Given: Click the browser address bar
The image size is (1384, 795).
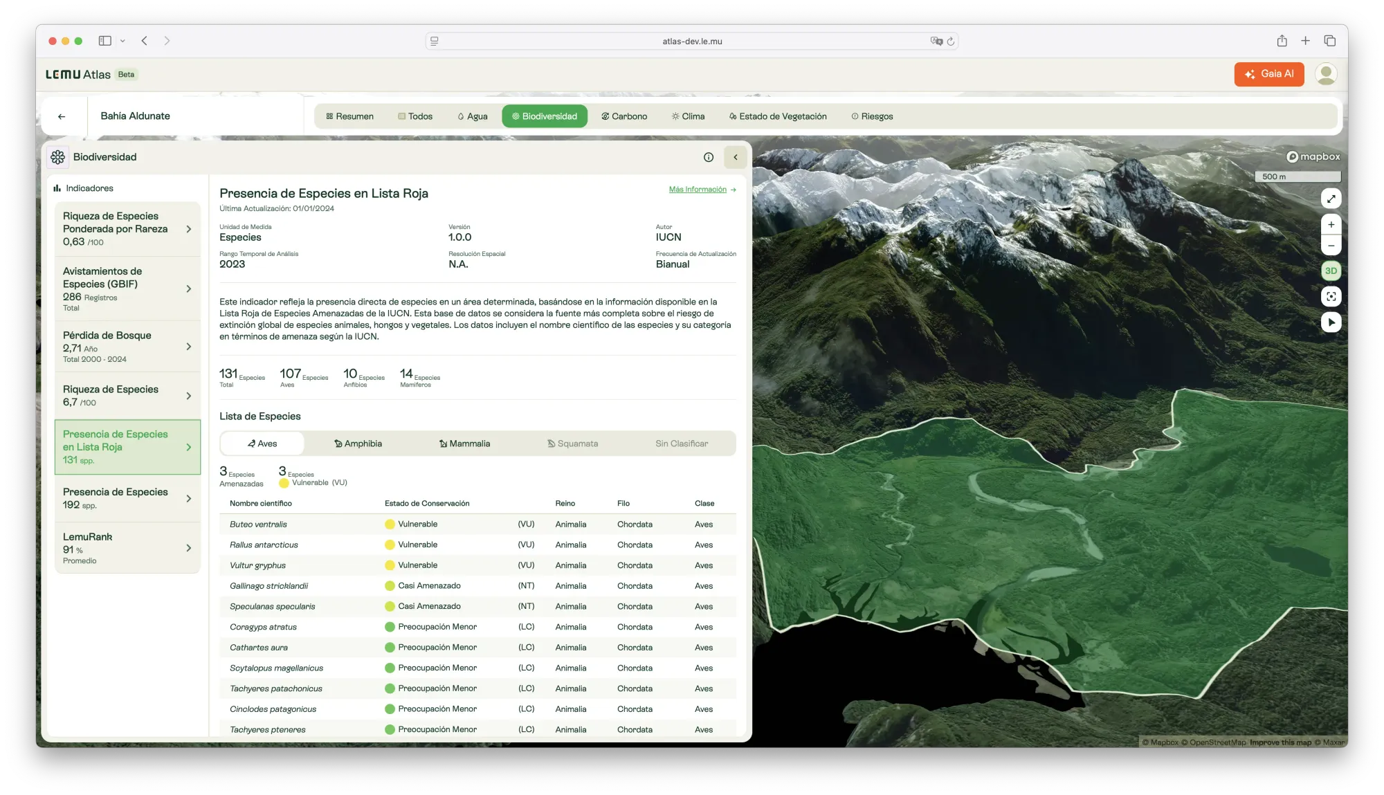Looking at the screenshot, I should pyautogui.click(x=691, y=42).
